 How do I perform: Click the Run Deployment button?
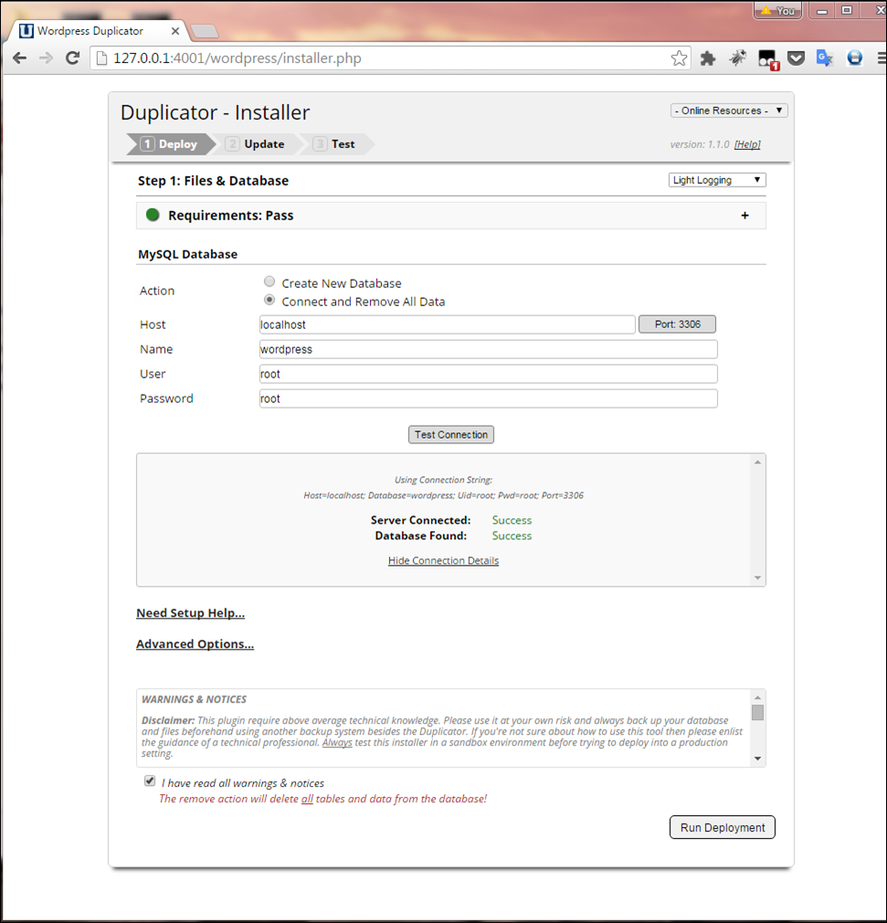(723, 827)
